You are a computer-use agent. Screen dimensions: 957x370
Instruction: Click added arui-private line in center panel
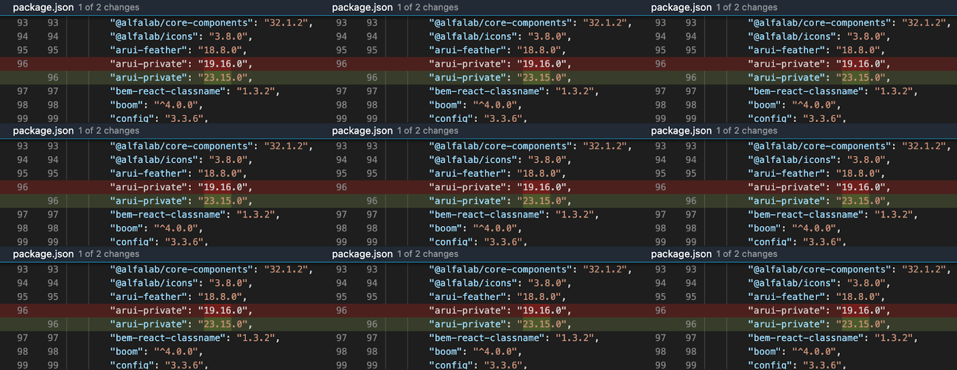499,201
